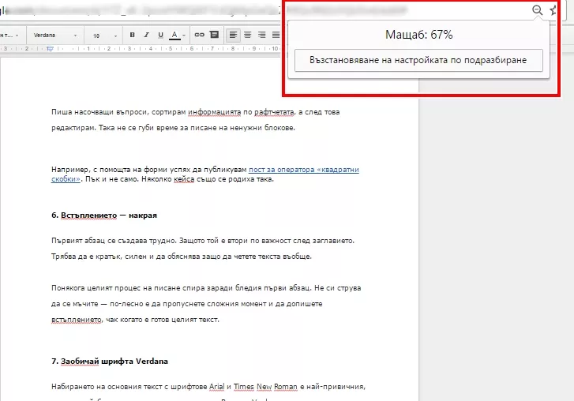574x401 pixels.
Task: Open font size 10 dropdown
Action: pyautogui.click(x=104, y=36)
